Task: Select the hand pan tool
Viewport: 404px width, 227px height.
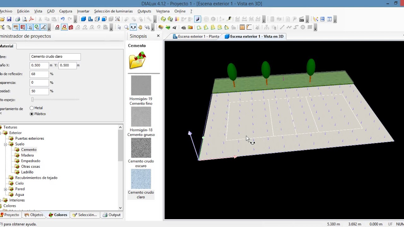Action: (x=140, y=27)
